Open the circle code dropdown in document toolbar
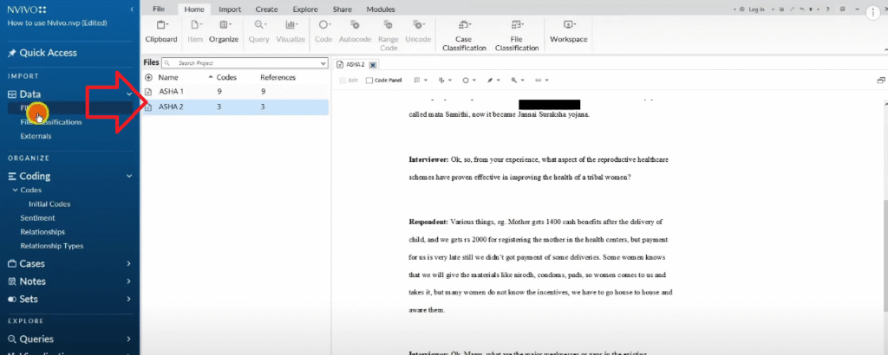 point(468,81)
